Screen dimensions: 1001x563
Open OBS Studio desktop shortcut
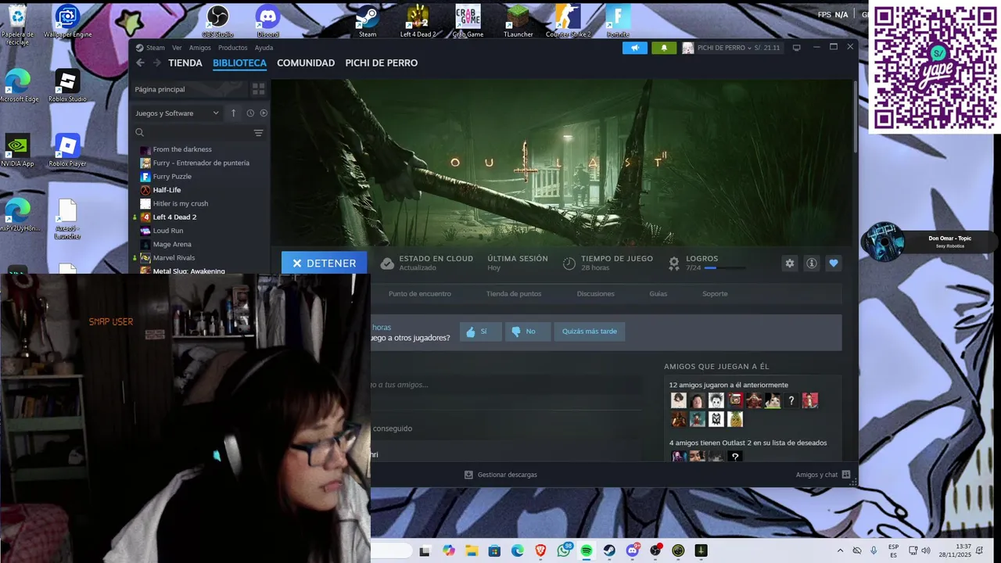tap(217, 21)
